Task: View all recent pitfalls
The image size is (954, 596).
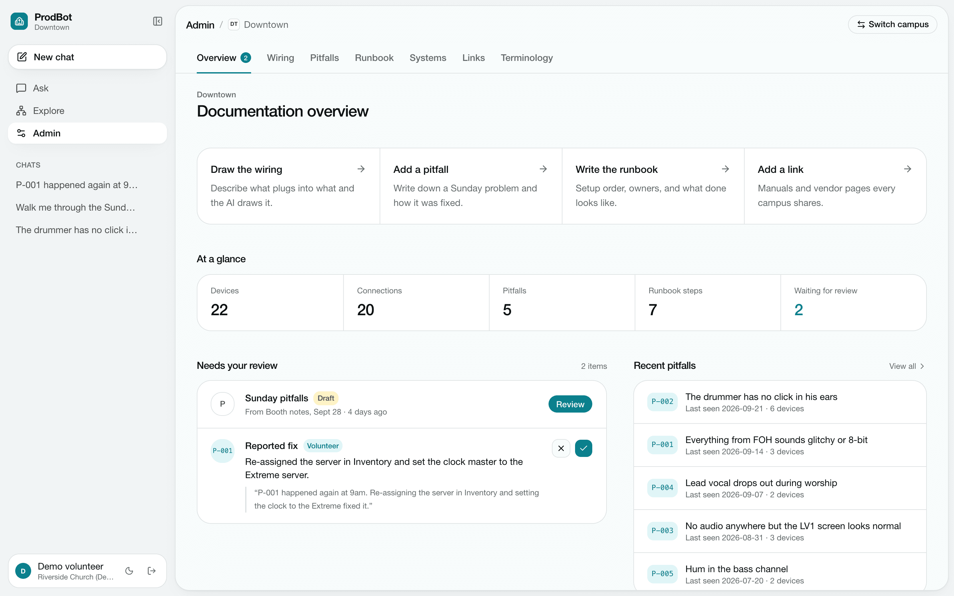Action: click(x=907, y=366)
